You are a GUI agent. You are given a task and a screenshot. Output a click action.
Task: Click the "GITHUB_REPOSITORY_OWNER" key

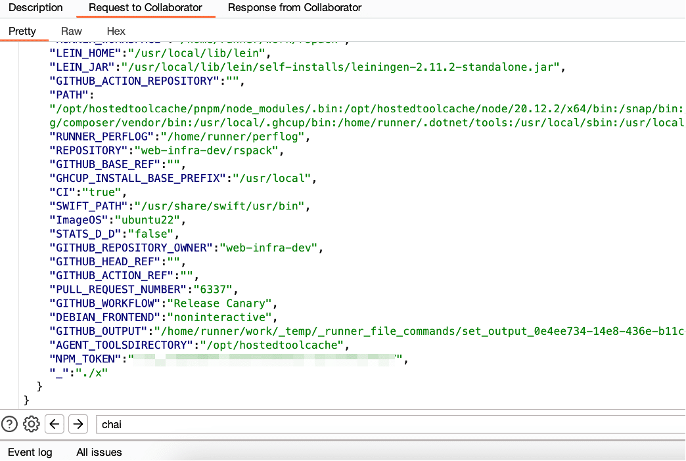coord(131,248)
